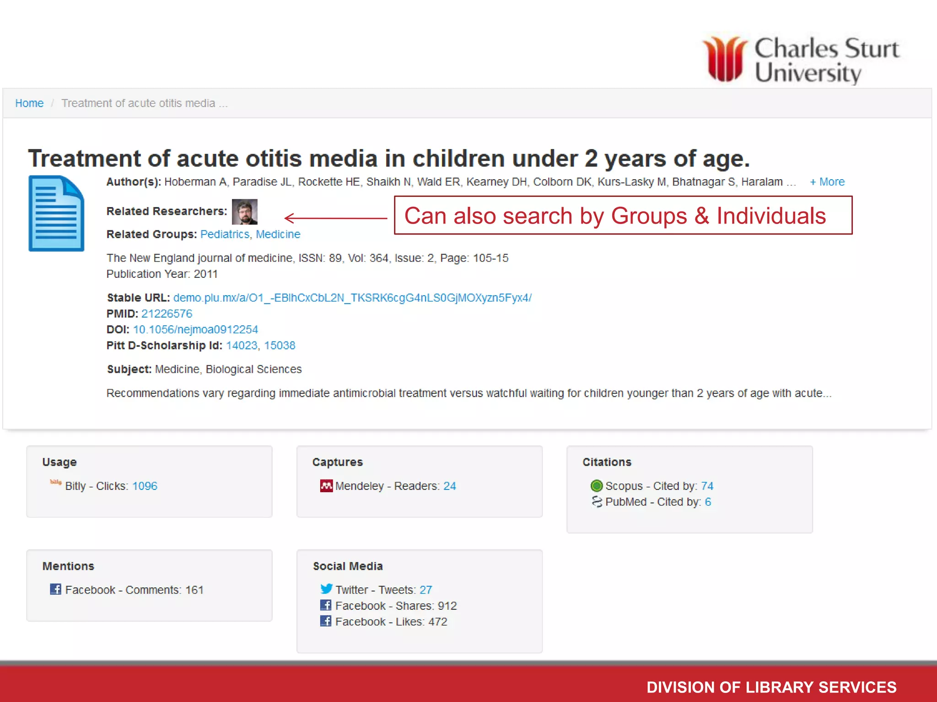
Task: Click the 'Captures' panel heading
Action: coord(338,462)
